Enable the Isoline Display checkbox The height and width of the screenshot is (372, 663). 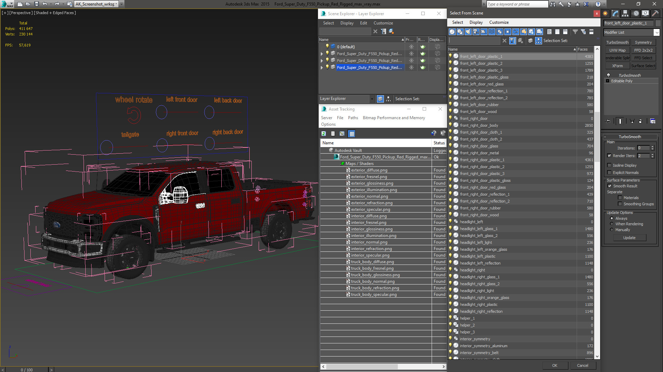(609, 165)
